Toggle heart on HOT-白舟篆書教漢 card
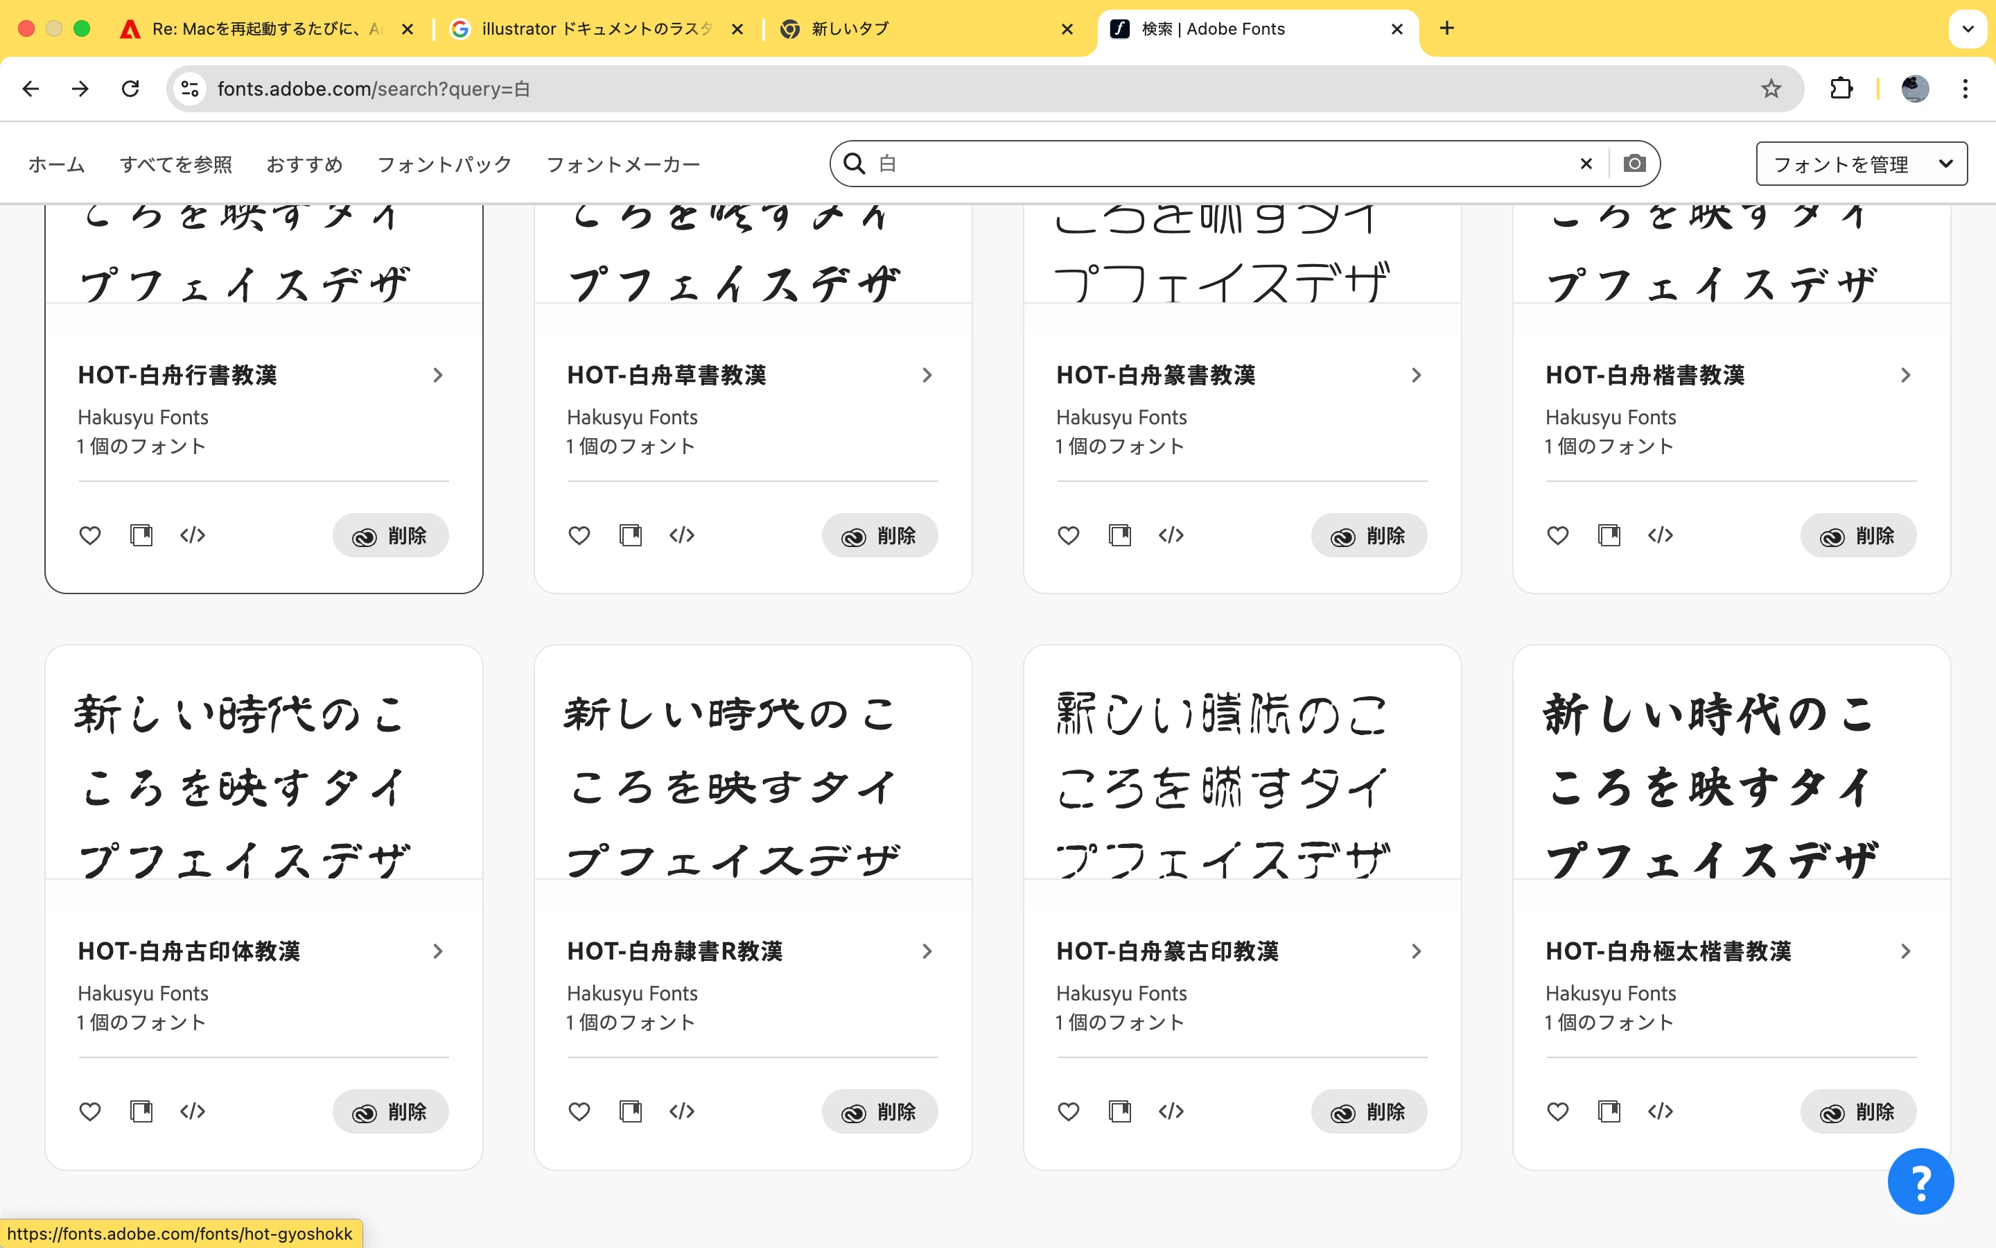 click(x=1068, y=536)
